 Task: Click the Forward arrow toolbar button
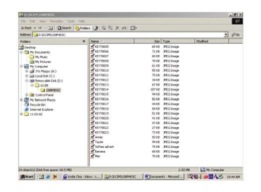pyautogui.click(x=40, y=28)
